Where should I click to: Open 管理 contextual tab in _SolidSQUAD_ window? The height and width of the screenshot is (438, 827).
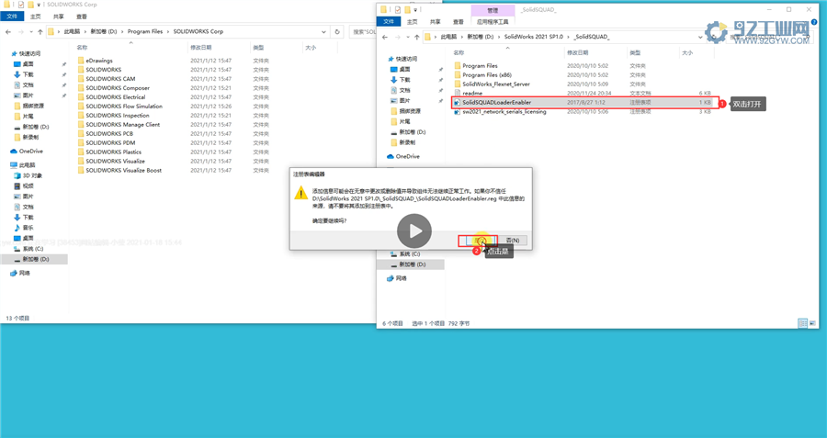point(493,10)
